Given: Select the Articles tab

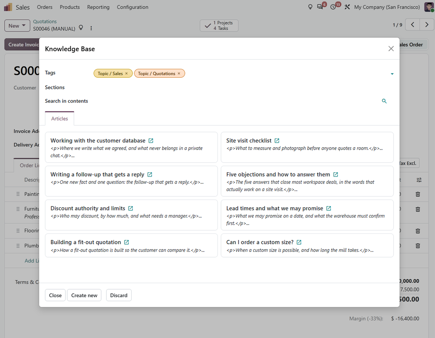Looking at the screenshot, I should [60, 118].
